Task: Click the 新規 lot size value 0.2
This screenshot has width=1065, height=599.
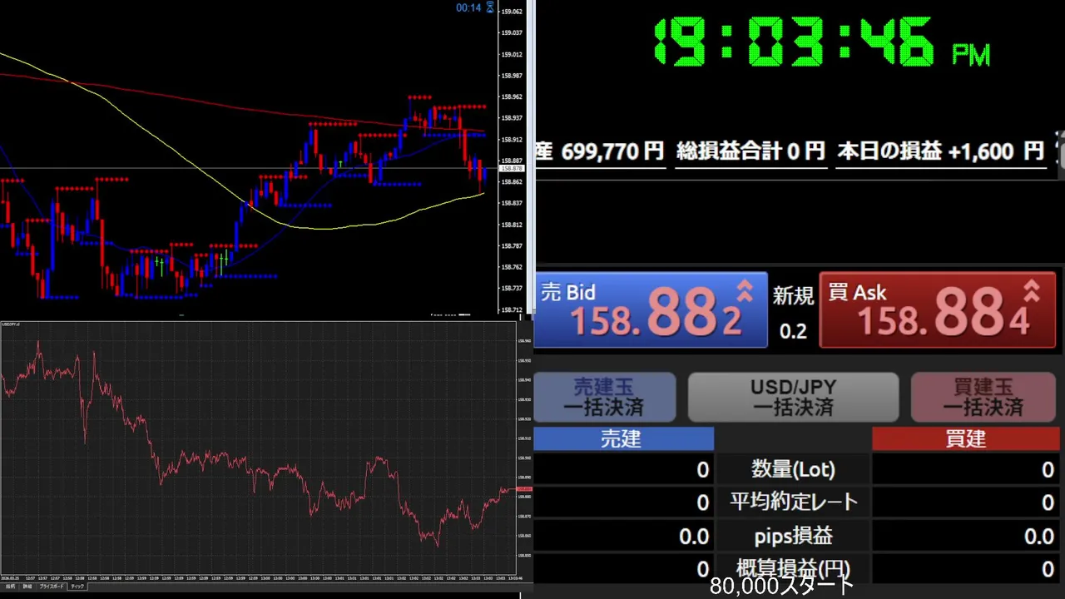Action: [x=793, y=332]
